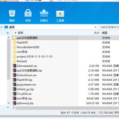The width and height of the screenshot is (119, 119).
Task: Click the 删除 recycle bin icon
Action: (x=12, y=13)
